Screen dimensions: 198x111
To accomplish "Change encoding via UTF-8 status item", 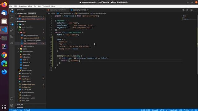I will pos(162,110).
